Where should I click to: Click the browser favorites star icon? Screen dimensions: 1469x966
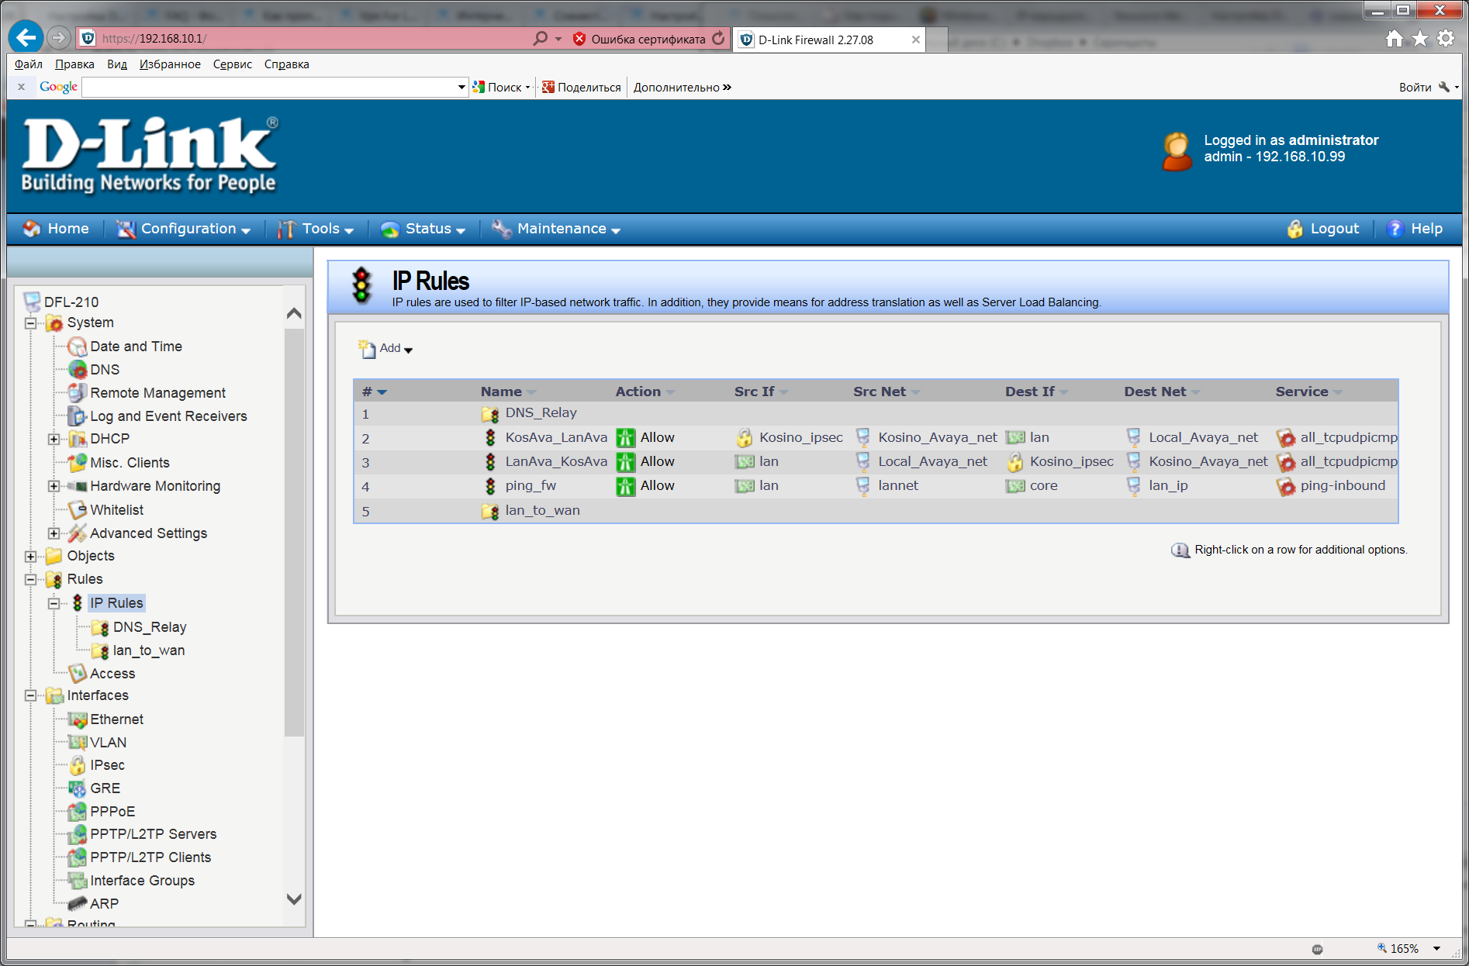1419,38
